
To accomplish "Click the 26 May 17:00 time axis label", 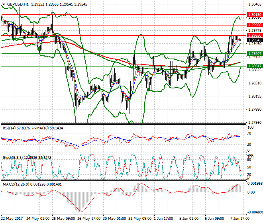I will [x=88, y=218].
